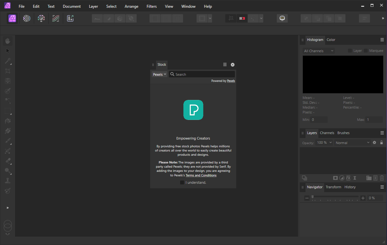
Task: Select the Flood Fill bucket tool
Action: click(x=8, y=121)
